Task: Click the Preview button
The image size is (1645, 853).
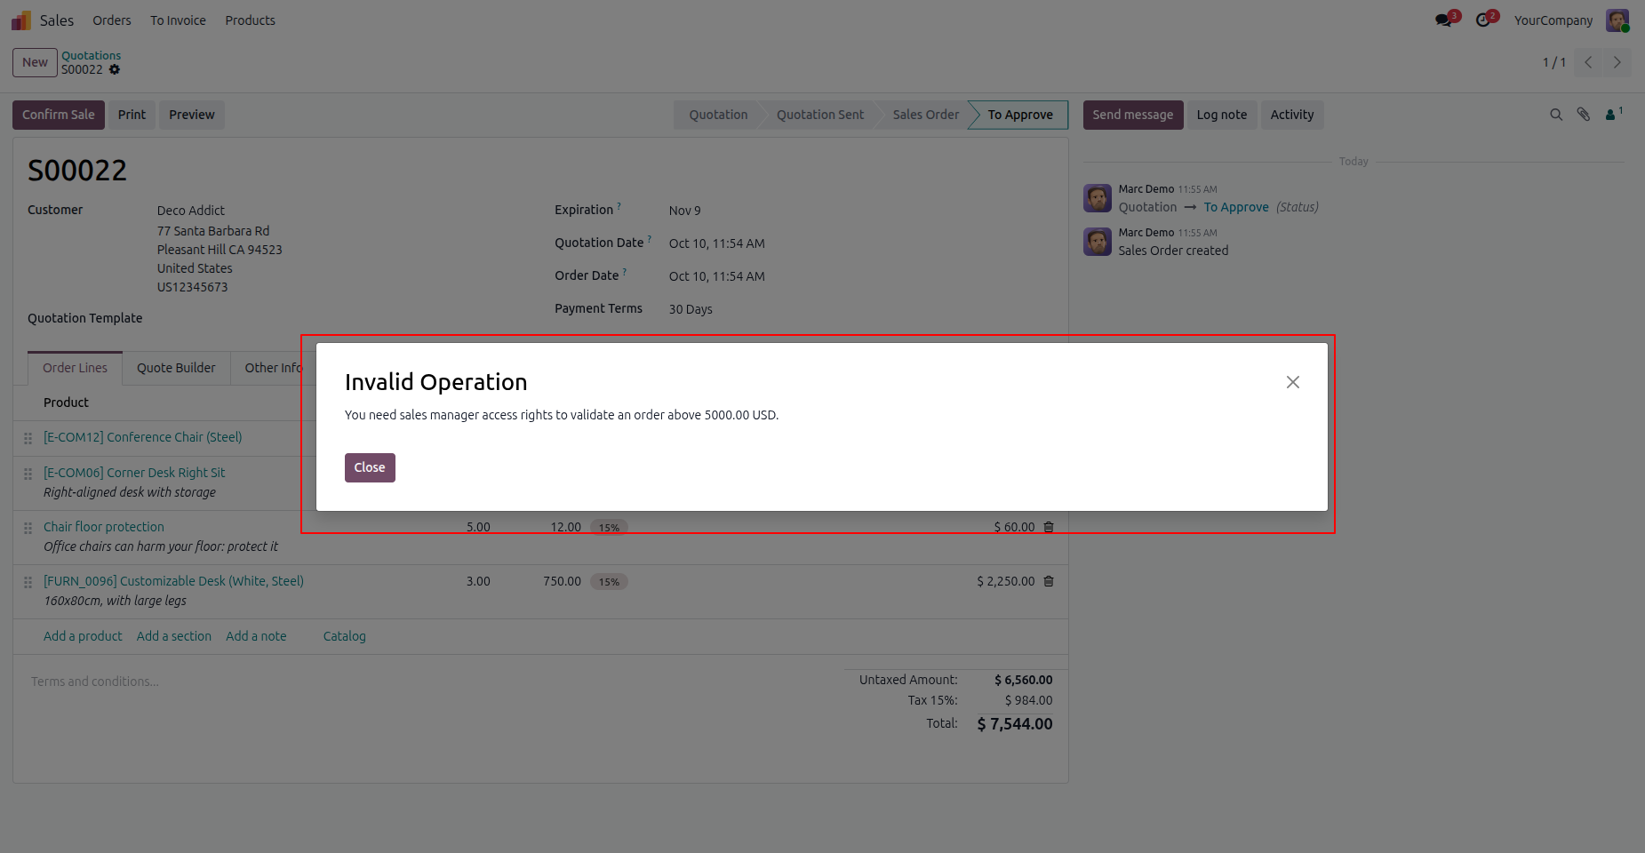Action: coord(192,115)
